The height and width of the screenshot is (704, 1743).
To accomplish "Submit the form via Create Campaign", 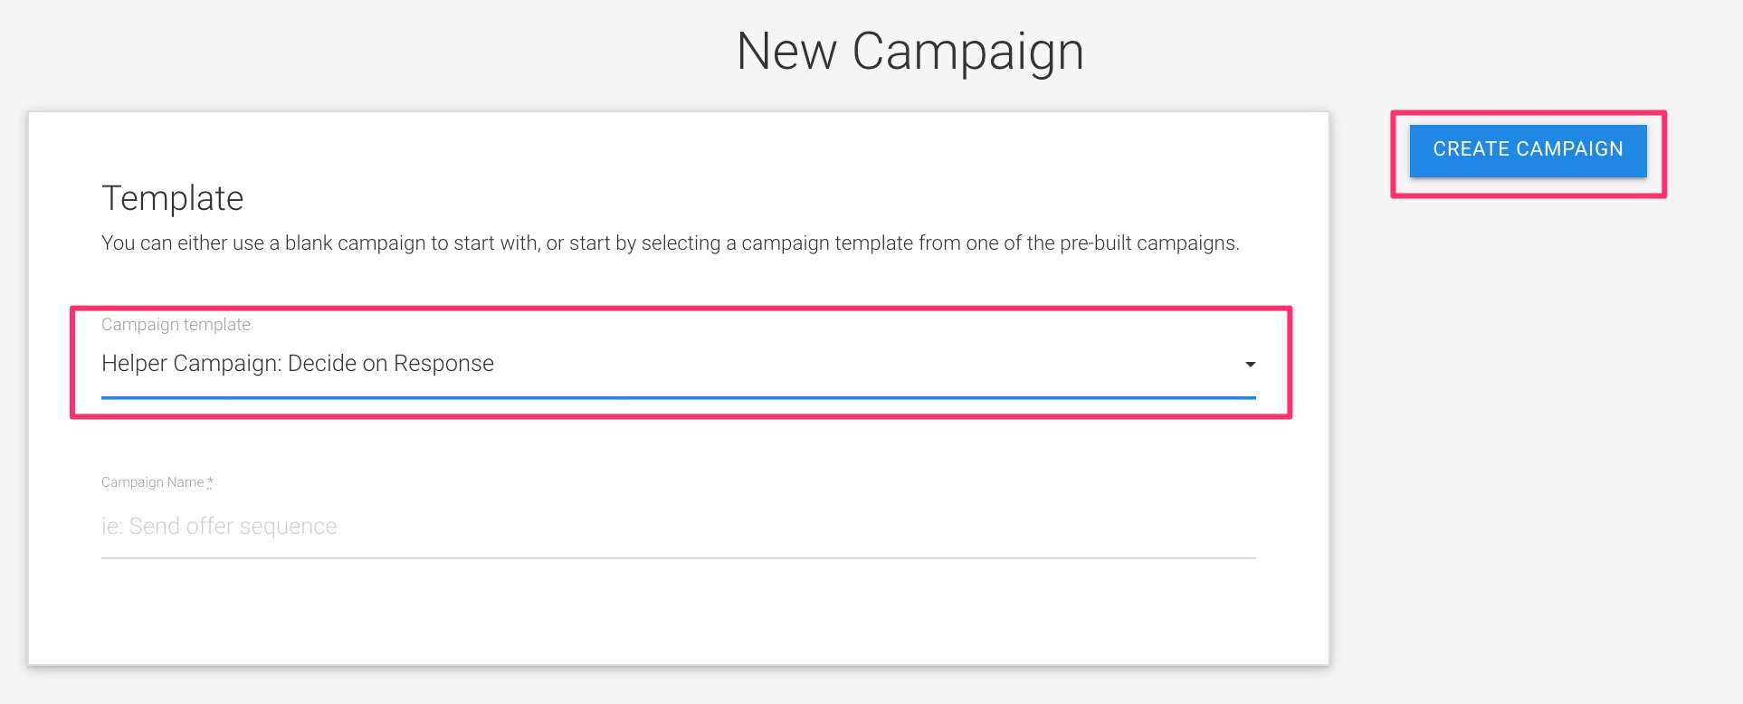I will click(1528, 149).
